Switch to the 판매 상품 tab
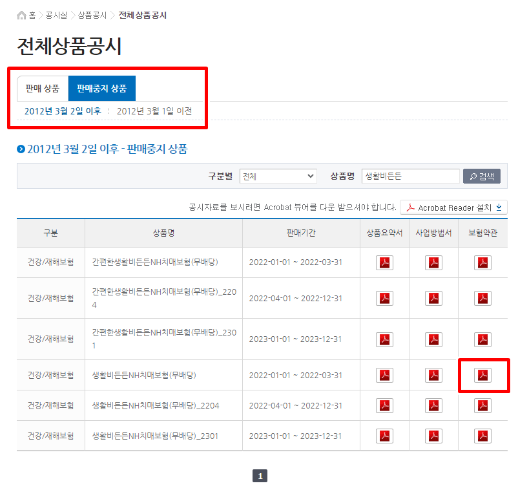 (43, 89)
